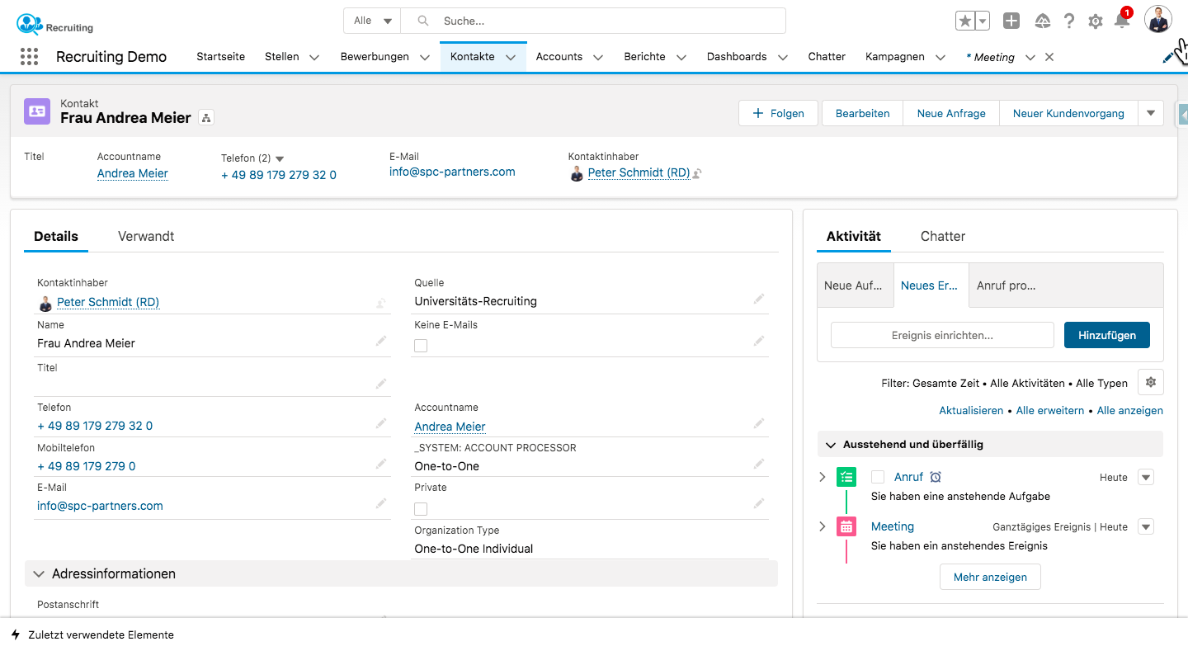The image size is (1188, 651).
Task: Open Meeting event actions dropdown
Action: pos(1146,526)
